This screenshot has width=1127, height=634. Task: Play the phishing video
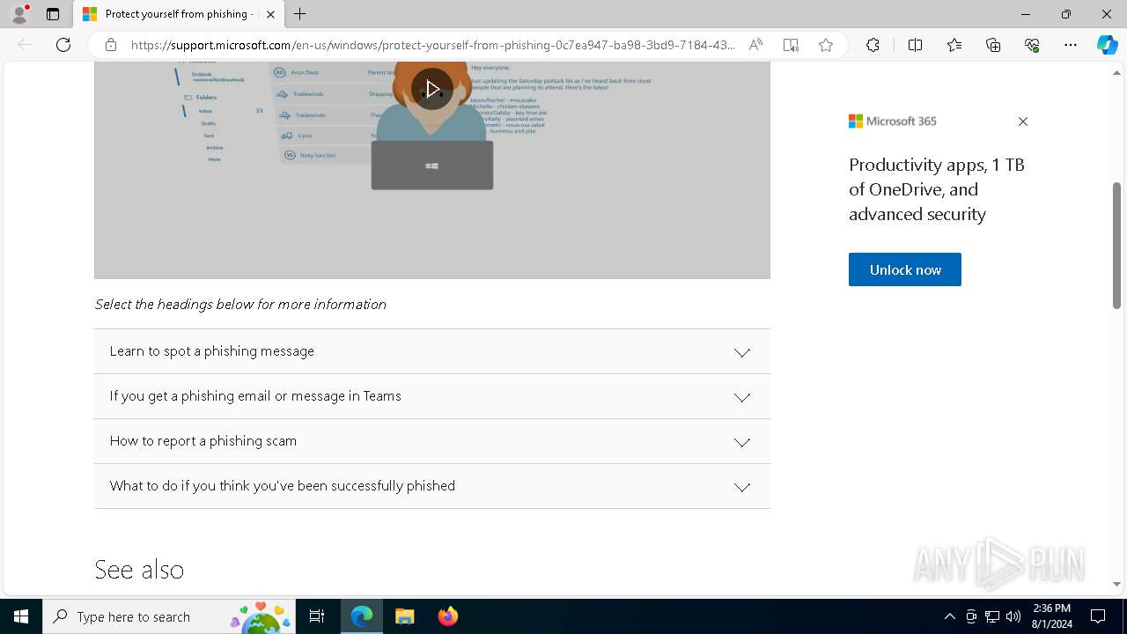(431, 89)
